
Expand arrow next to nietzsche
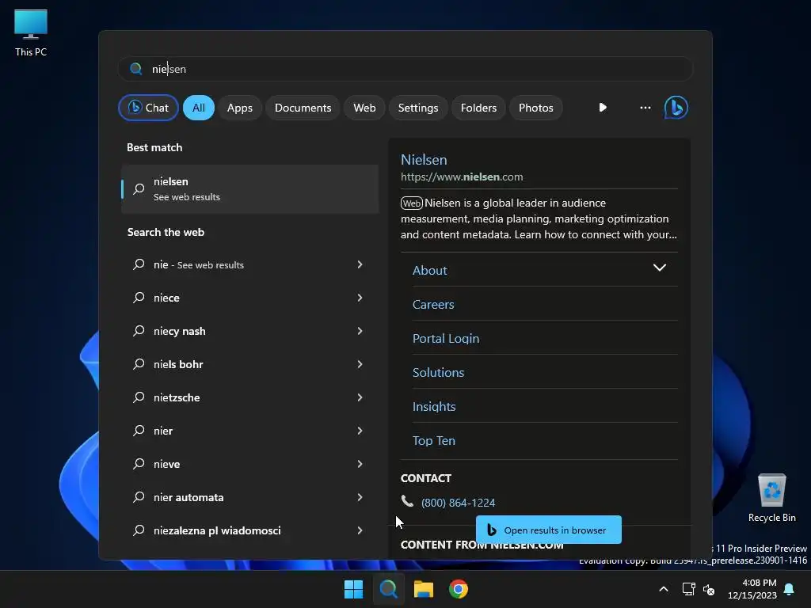360,397
